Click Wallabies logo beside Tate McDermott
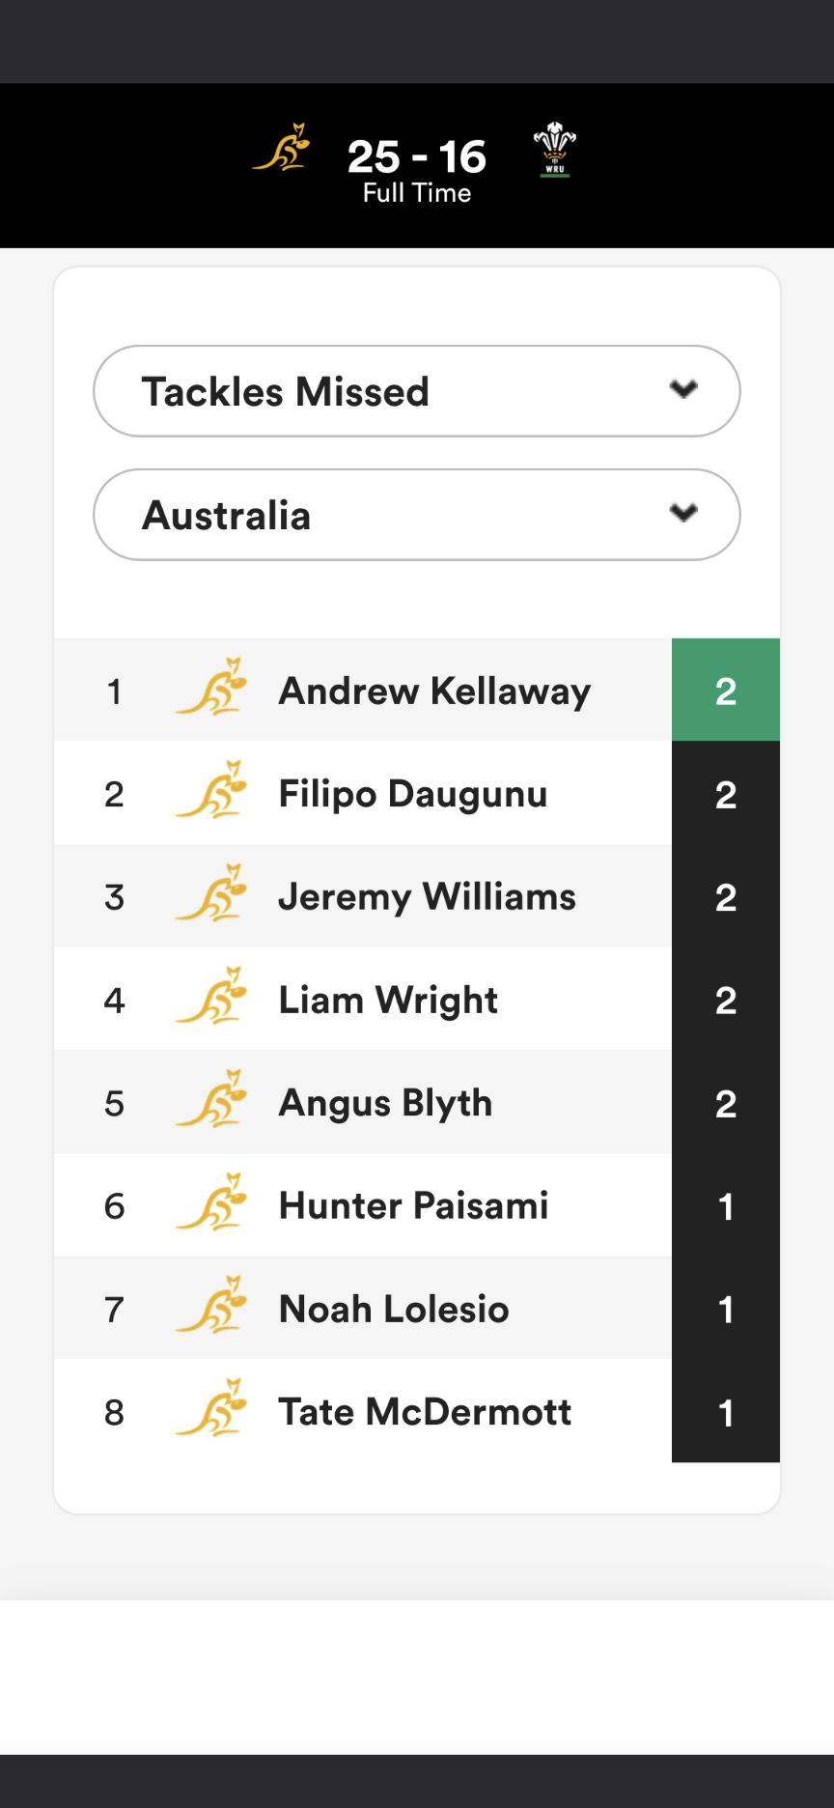834x1808 pixels. point(211,1408)
